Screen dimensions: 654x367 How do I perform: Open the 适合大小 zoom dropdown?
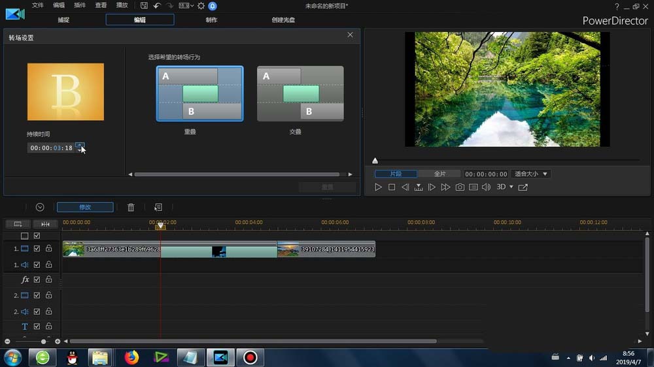pyautogui.click(x=531, y=174)
